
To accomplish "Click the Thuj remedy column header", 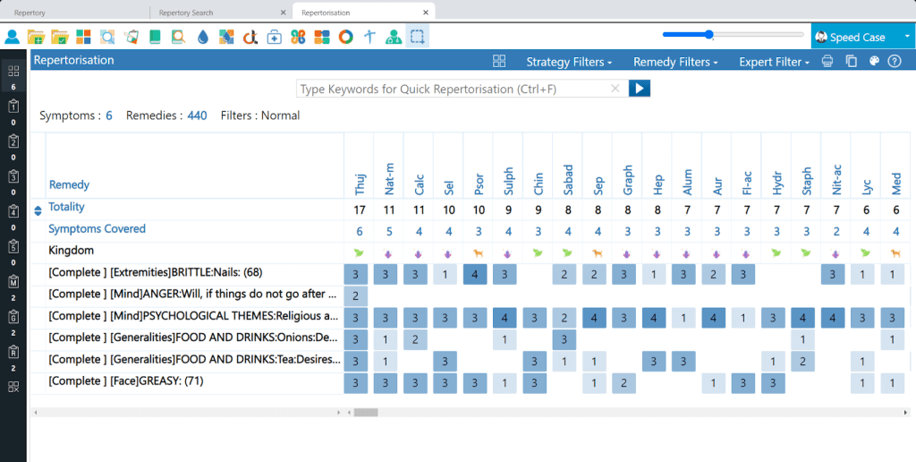I will 360,184.
